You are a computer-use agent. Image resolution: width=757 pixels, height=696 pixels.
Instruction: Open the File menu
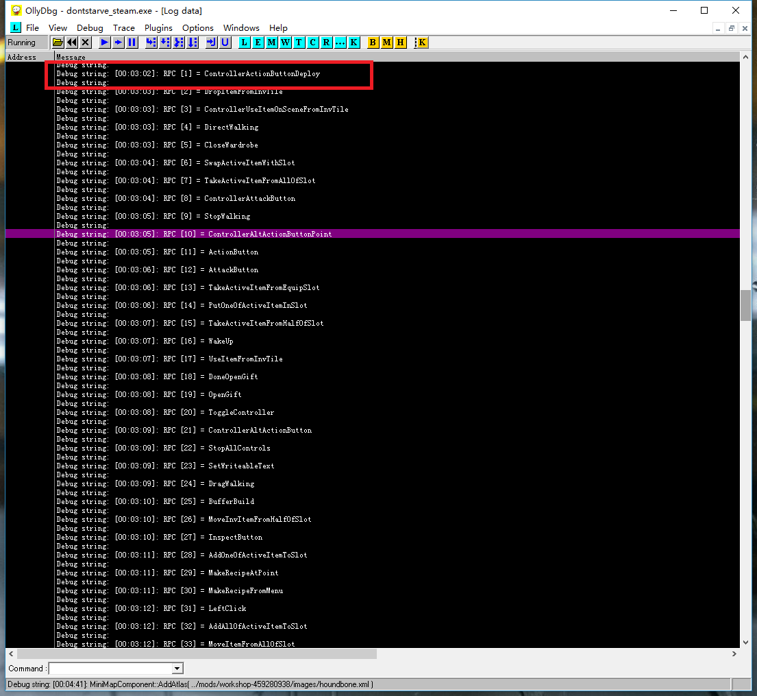[32, 28]
